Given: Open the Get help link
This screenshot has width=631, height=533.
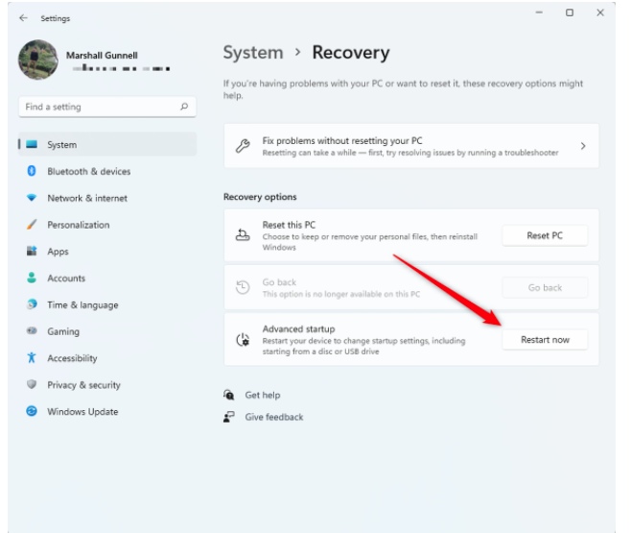Looking at the screenshot, I should click(x=263, y=395).
